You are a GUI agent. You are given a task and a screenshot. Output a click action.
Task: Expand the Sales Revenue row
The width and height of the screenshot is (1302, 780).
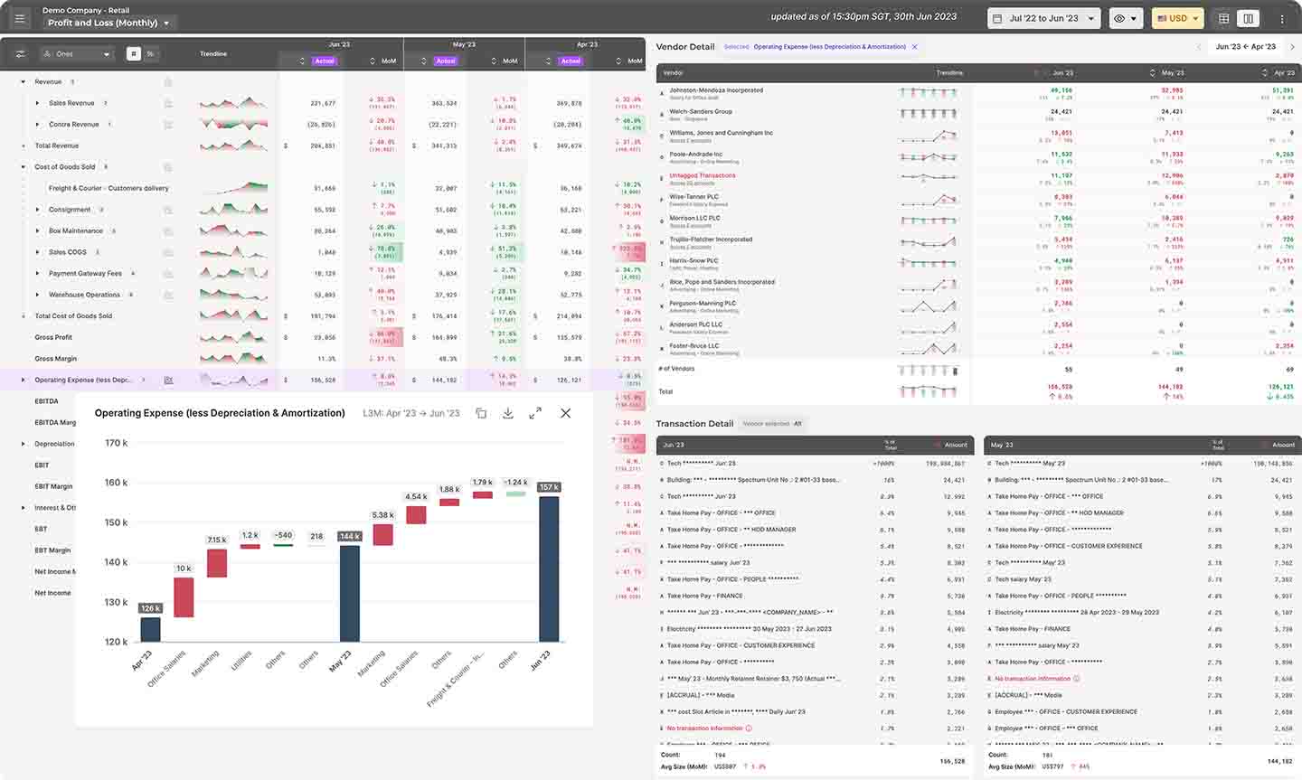click(x=37, y=103)
